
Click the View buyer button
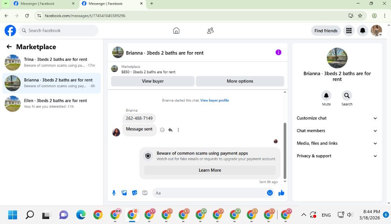click(x=153, y=81)
